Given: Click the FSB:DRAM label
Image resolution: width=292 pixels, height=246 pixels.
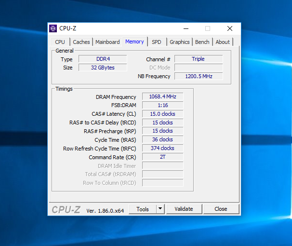Looking at the screenshot, I should [124, 105].
